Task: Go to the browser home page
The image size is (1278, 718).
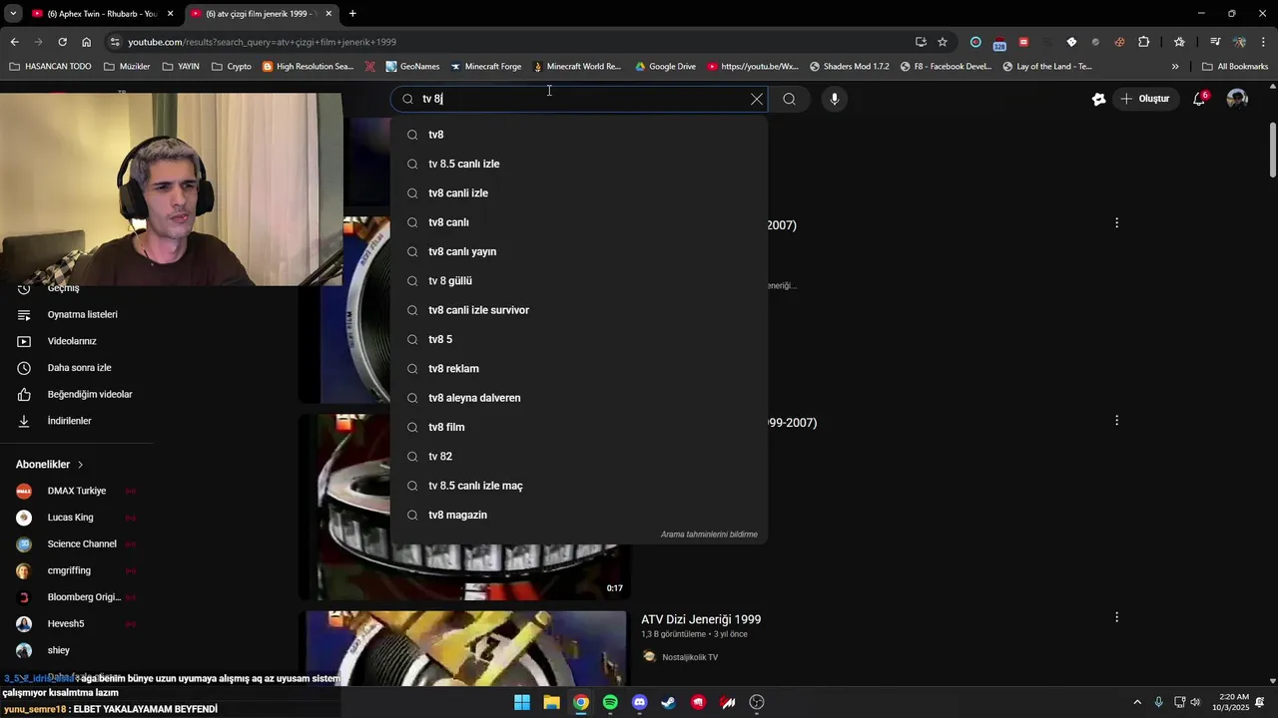Action: coord(86,42)
